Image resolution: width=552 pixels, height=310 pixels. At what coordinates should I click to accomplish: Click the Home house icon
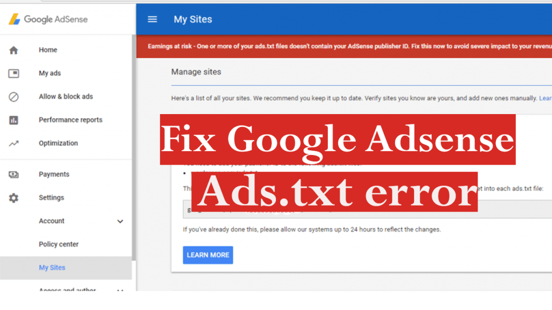pos(13,50)
